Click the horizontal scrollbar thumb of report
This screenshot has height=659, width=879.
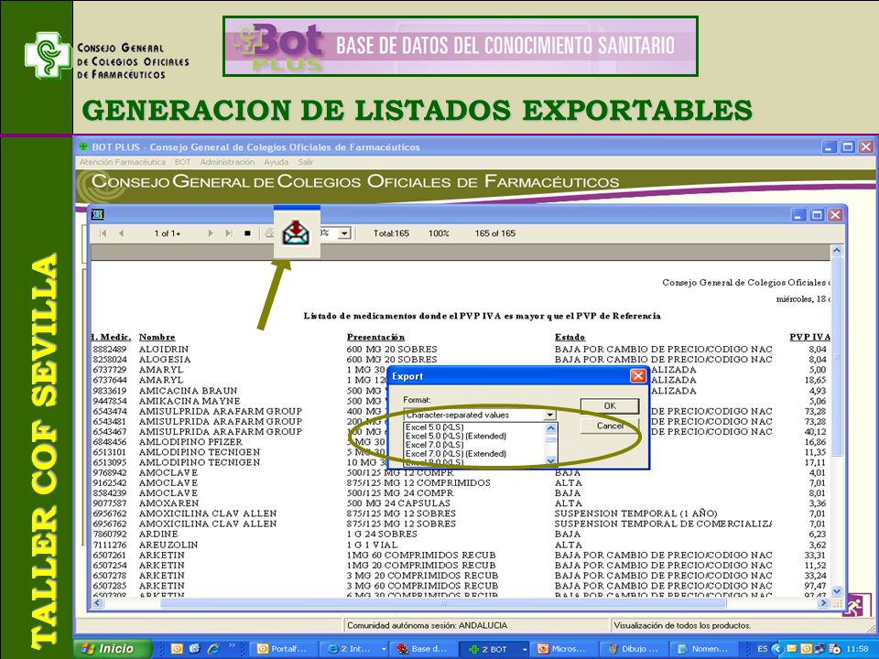(x=443, y=603)
